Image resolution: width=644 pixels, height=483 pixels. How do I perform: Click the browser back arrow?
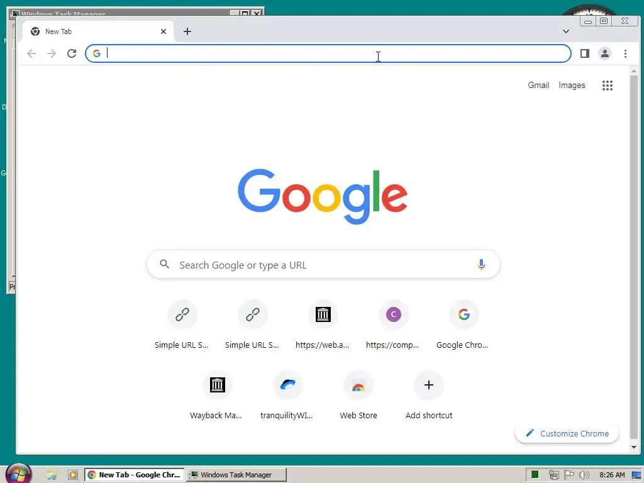click(31, 53)
